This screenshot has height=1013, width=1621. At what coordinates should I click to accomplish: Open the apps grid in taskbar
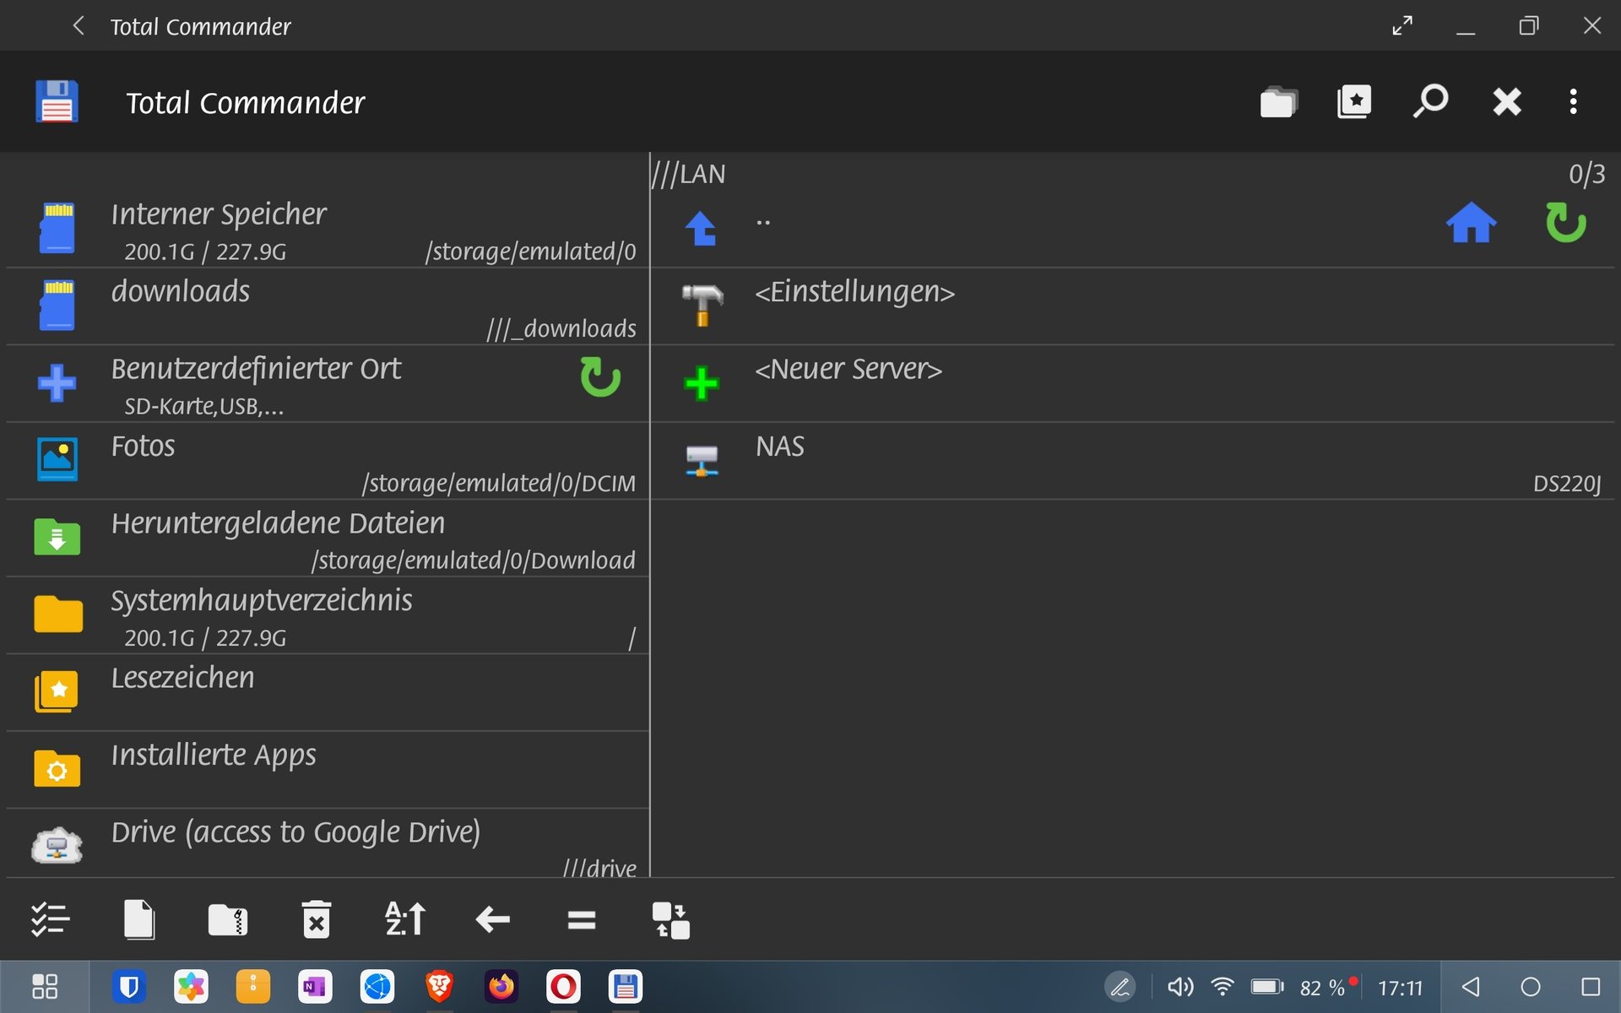coord(45,986)
